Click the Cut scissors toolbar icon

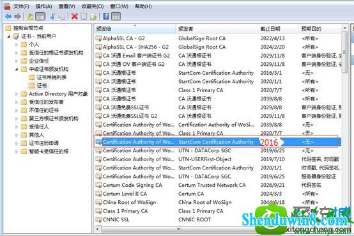pos(52,16)
